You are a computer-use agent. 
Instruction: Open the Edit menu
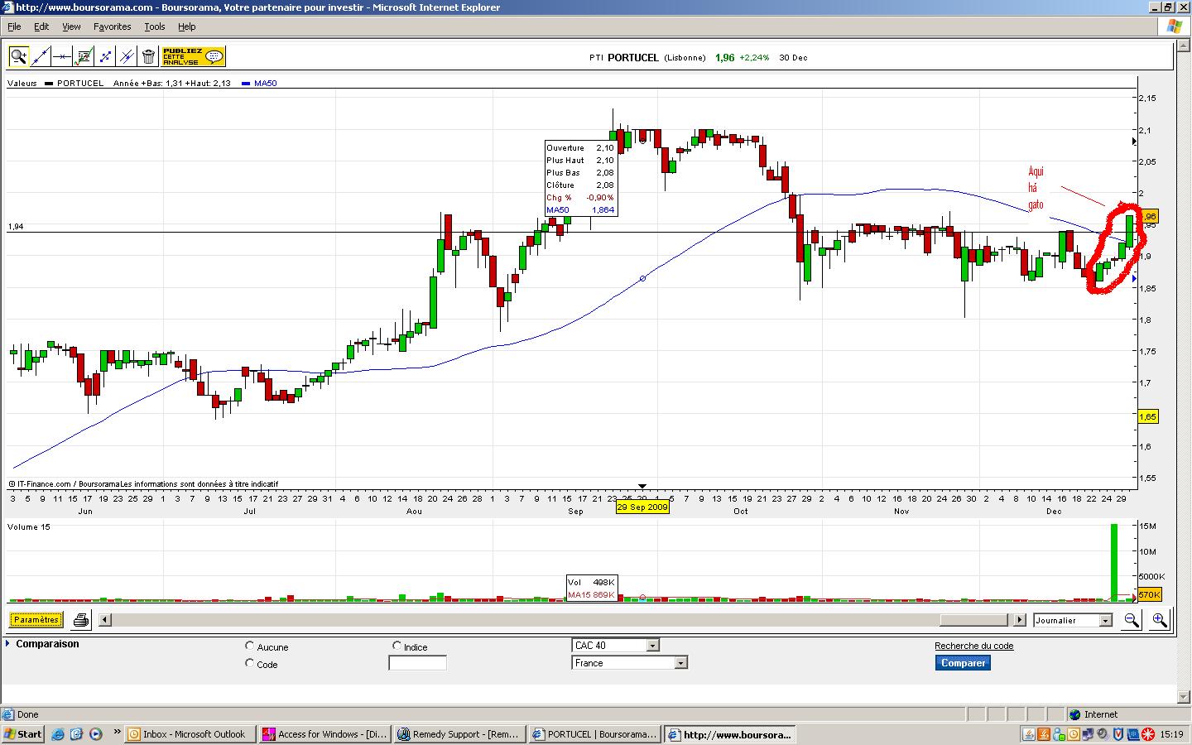pos(41,26)
